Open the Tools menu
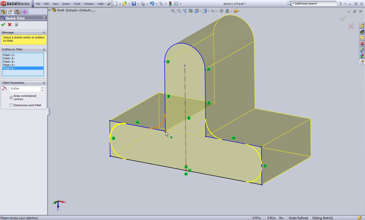This screenshot has height=220, width=365. [x=77, y=4]
